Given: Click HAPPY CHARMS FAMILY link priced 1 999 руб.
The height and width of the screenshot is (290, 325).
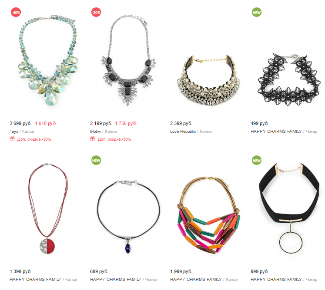Looking at the screenshot, I should tap(196, 280).
